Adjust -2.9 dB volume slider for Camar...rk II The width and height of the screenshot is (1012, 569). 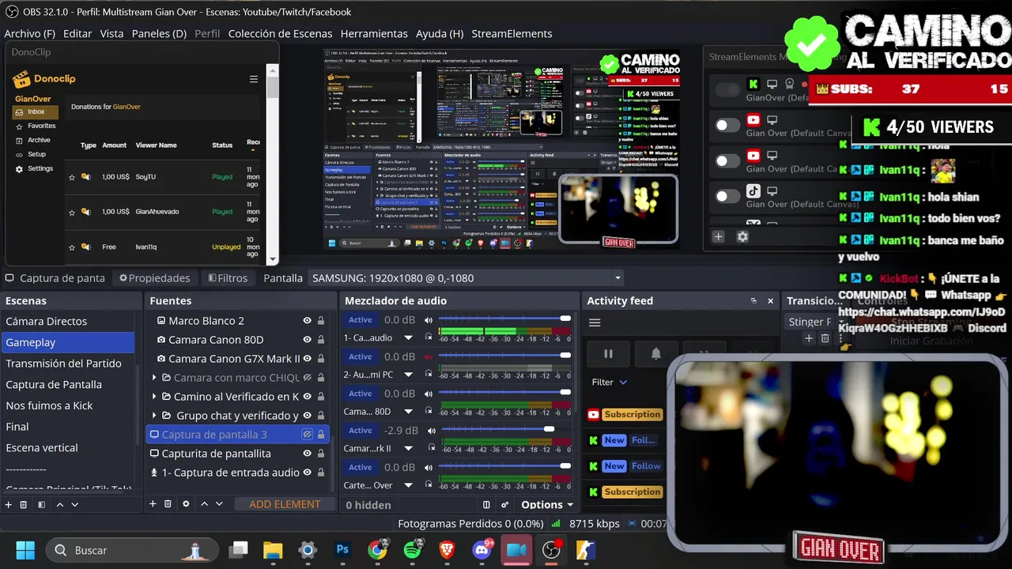pos(504,429)
